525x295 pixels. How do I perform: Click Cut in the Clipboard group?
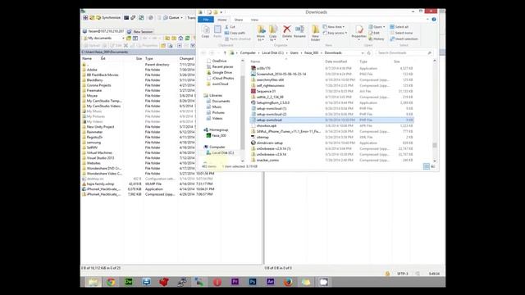coord(230,27)
